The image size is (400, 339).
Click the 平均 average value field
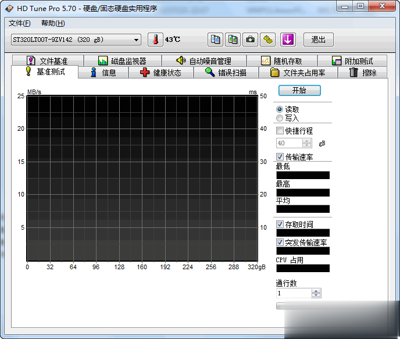click(x=303, y=209)
